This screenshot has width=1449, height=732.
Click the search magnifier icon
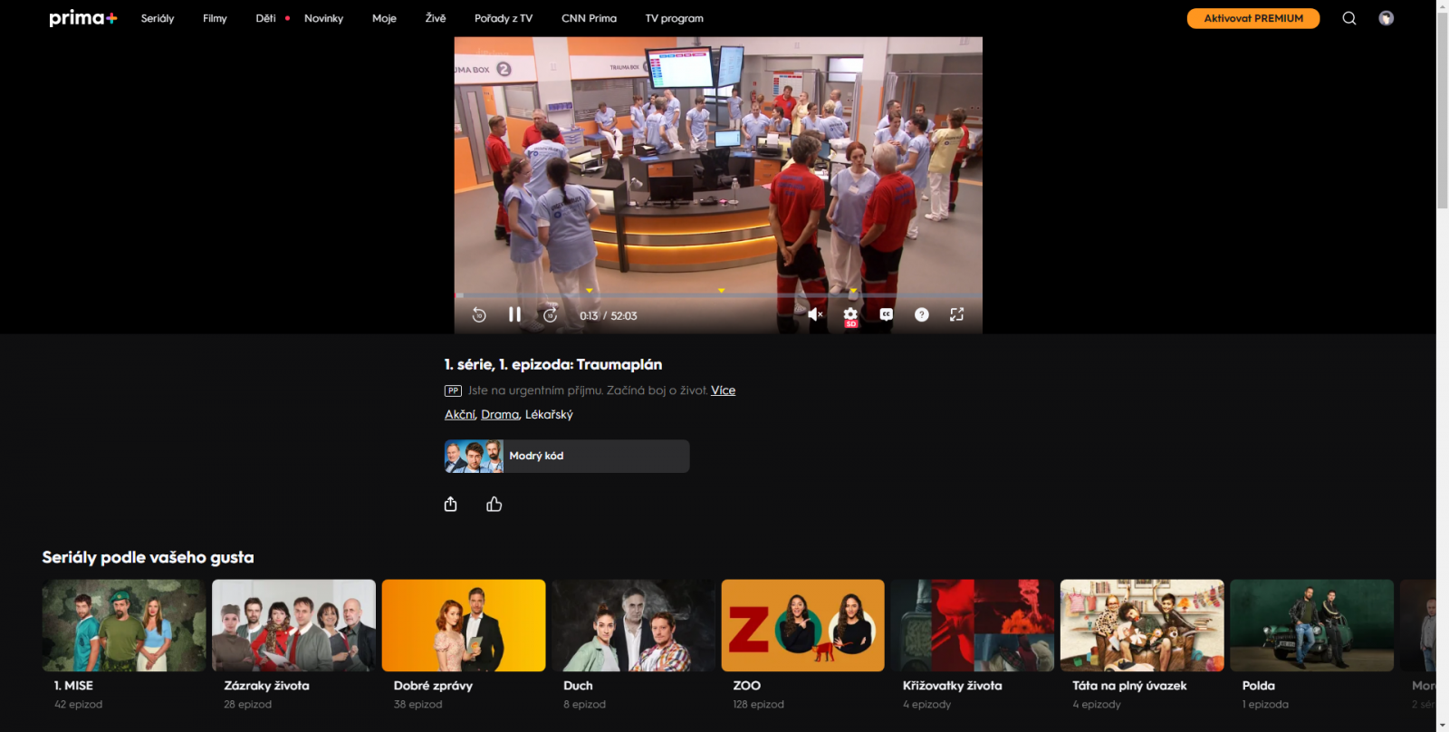pyautogui.click(x=1349, y=18)
